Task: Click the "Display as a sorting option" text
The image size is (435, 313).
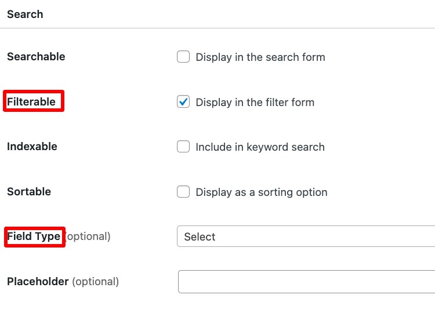Action: coord(262,192)
